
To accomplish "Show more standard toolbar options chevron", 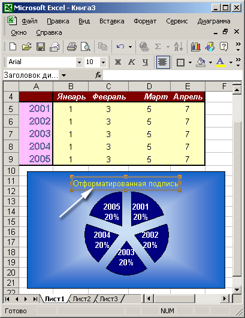I will 238,47.
